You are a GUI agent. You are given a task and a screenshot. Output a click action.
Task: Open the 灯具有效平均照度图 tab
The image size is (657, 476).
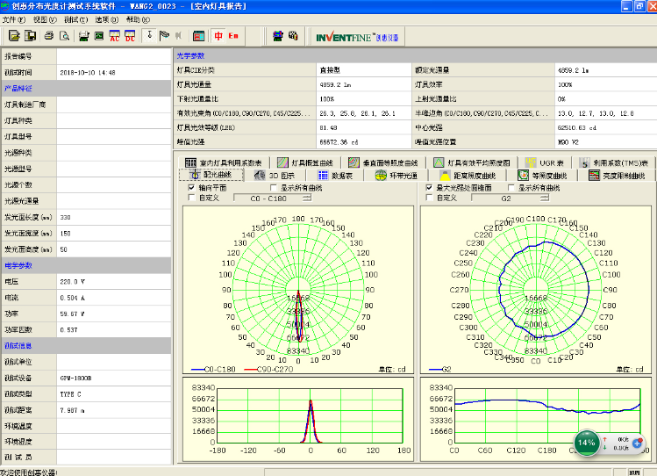point(472,162)
